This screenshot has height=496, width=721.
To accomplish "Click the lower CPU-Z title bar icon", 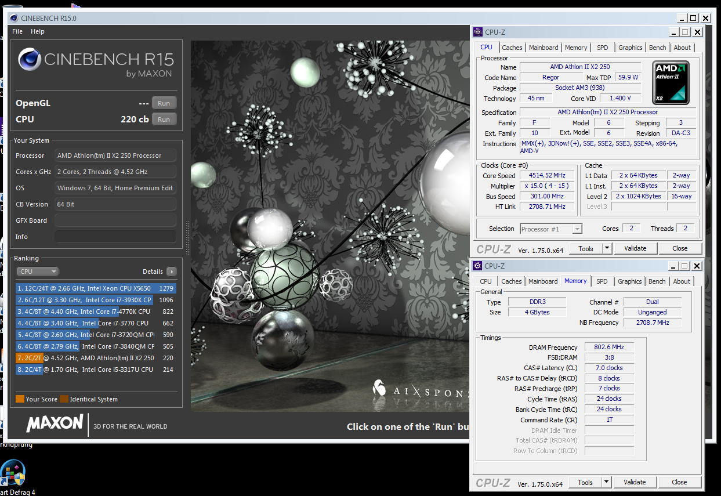I will pyautogui.click(x=478, y=266).
